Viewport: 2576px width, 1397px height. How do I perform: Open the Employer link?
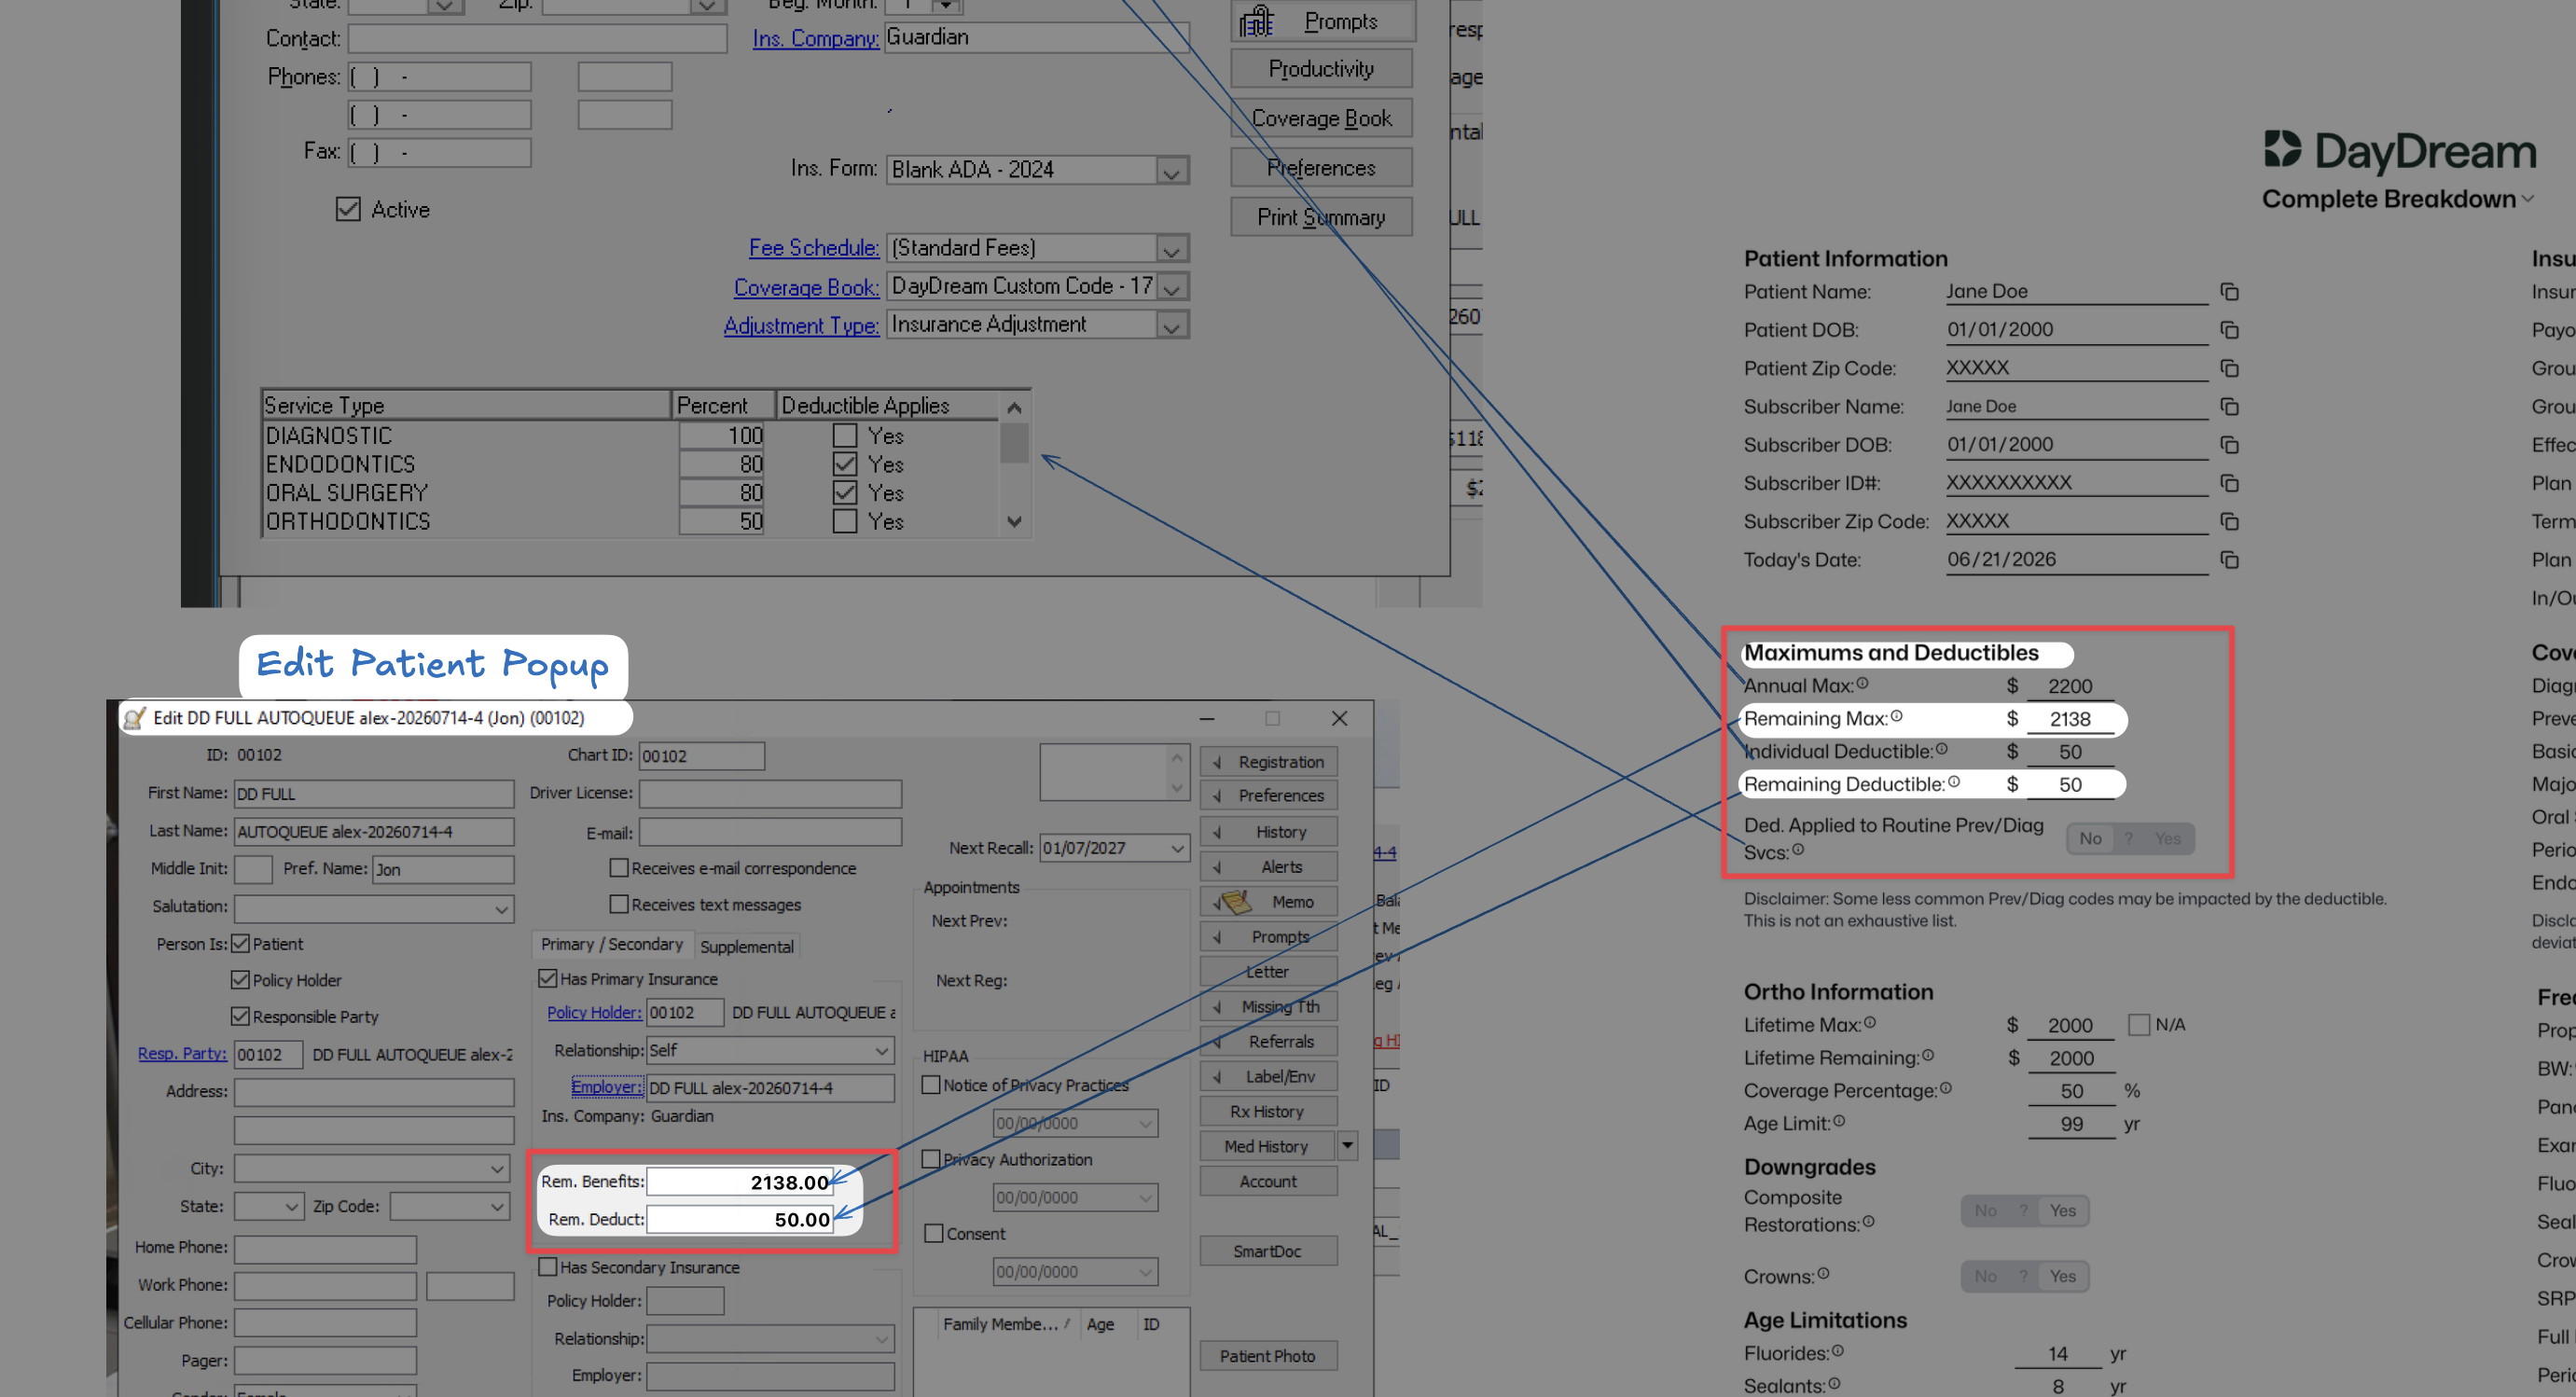[607, 1087]
